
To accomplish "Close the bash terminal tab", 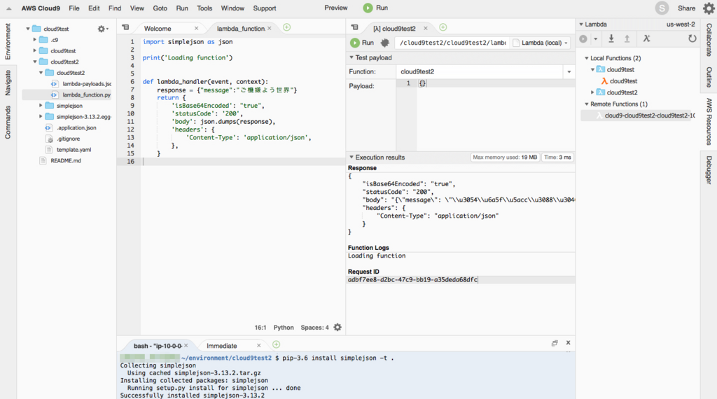I will pyautogui.click(x=186, y=346).
